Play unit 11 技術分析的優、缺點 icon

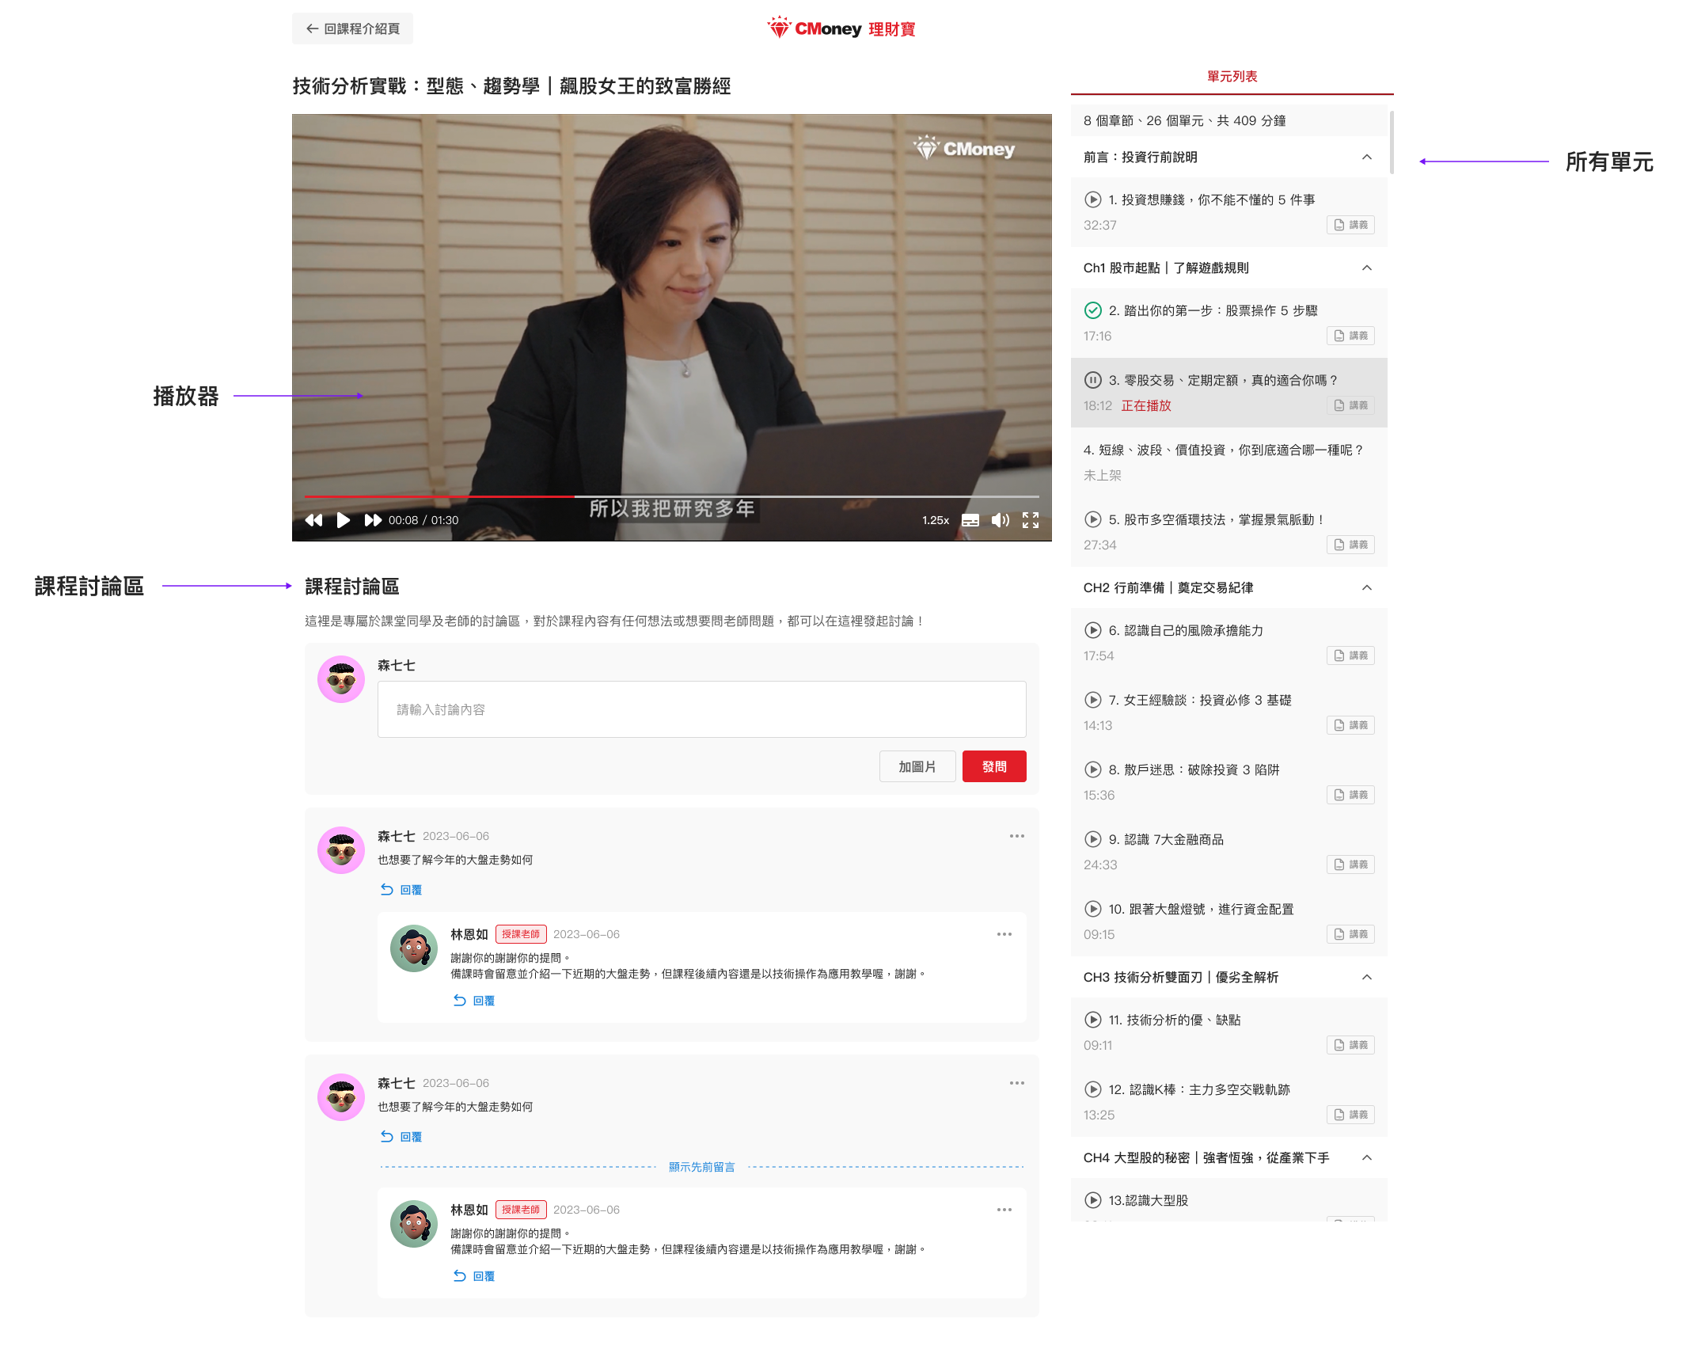(1093, 1020)
